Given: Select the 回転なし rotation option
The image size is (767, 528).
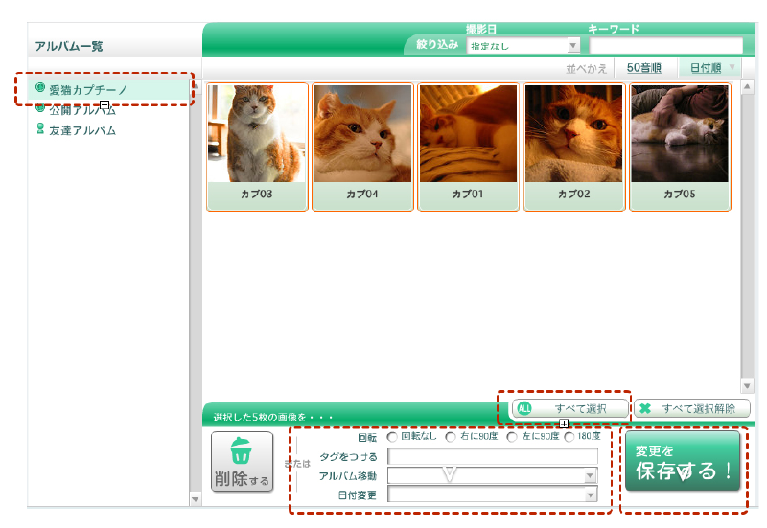Looking at the screenshot, I should 392,437.
